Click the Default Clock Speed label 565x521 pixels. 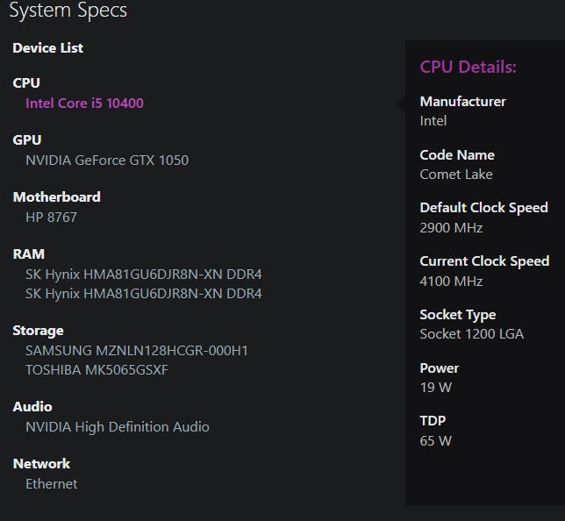coord(484,208)
